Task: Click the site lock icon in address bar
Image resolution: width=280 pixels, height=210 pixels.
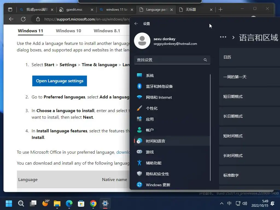Action: pyautogui.click(x=38, y=19)
